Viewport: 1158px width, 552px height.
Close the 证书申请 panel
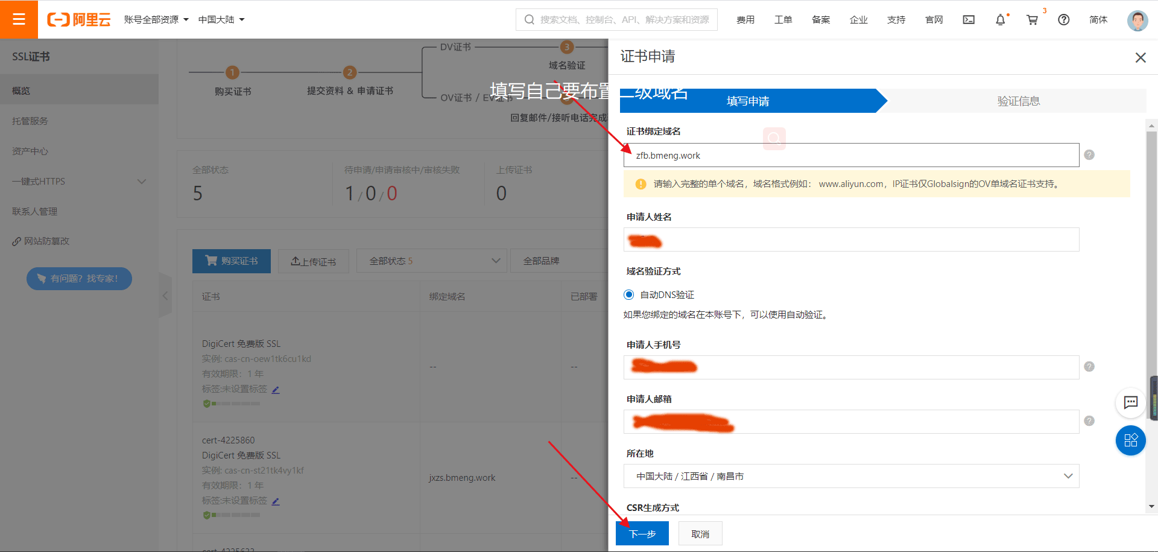pyautogui.click(x=1140, y=57)
